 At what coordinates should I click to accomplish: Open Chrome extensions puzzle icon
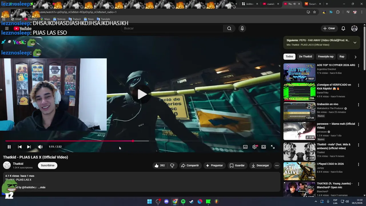click(x=338, y=12)
